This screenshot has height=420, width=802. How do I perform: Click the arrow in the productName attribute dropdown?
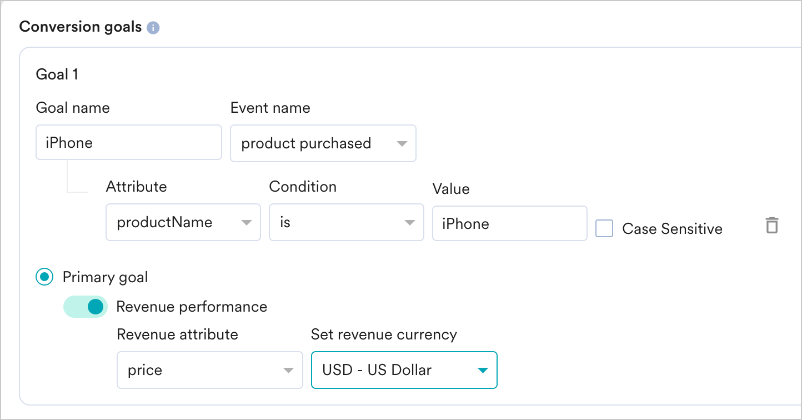pos(246,223)
